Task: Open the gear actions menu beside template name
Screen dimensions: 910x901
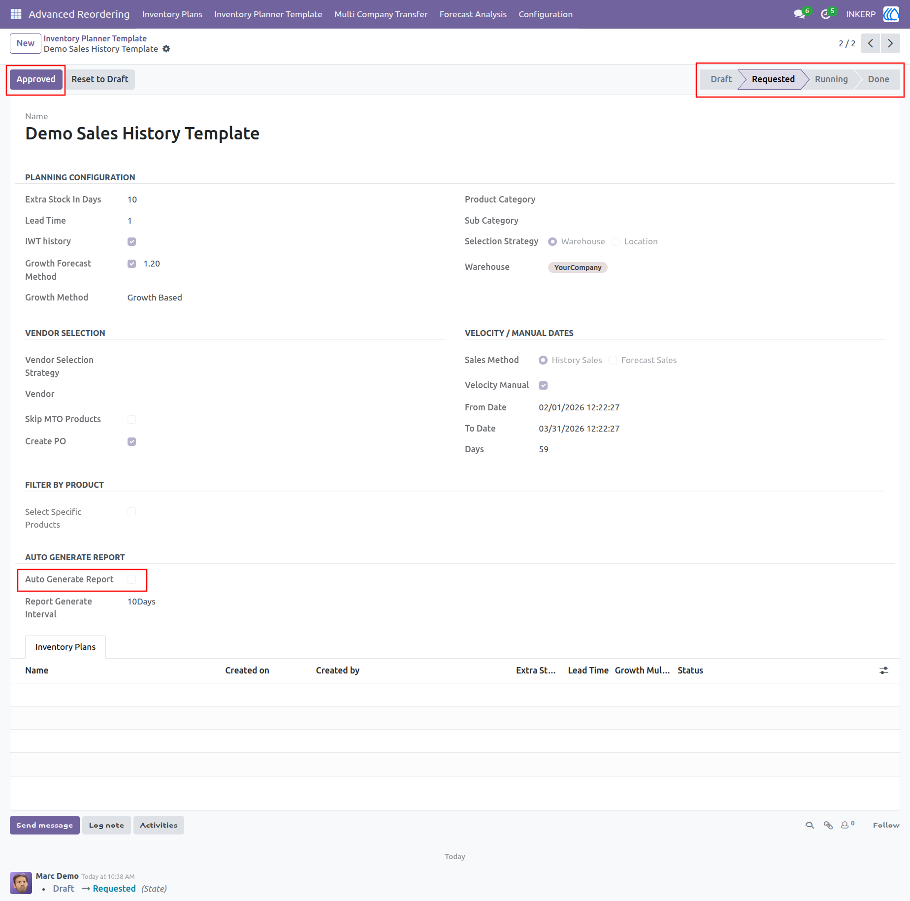Action: (x=166, y=49)
